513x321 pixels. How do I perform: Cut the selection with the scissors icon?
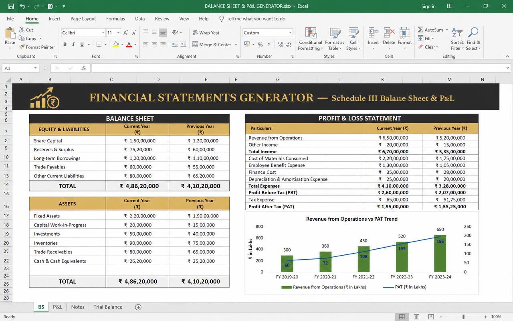pos(26,30)
